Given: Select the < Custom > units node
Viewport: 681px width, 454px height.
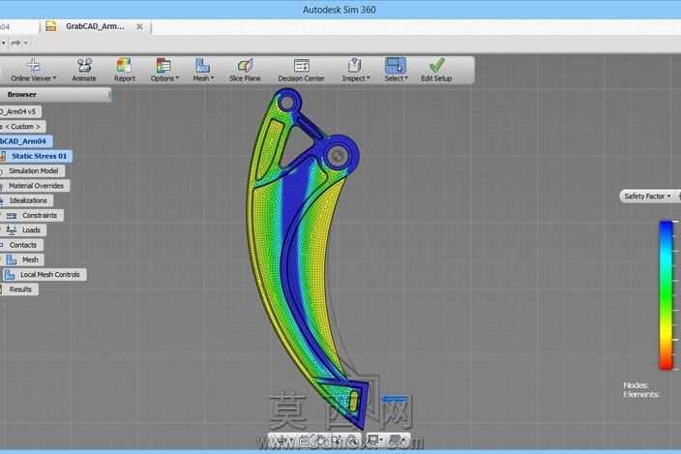Looking at the screenshot, I should point(21,127).
